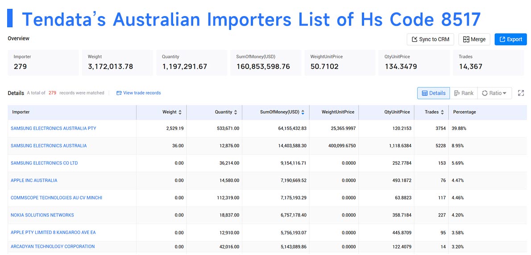Image resolution: width=531 pixels, height=255 pixels.
Task: Sort by Weight column arrows
Action: point(180,112)
